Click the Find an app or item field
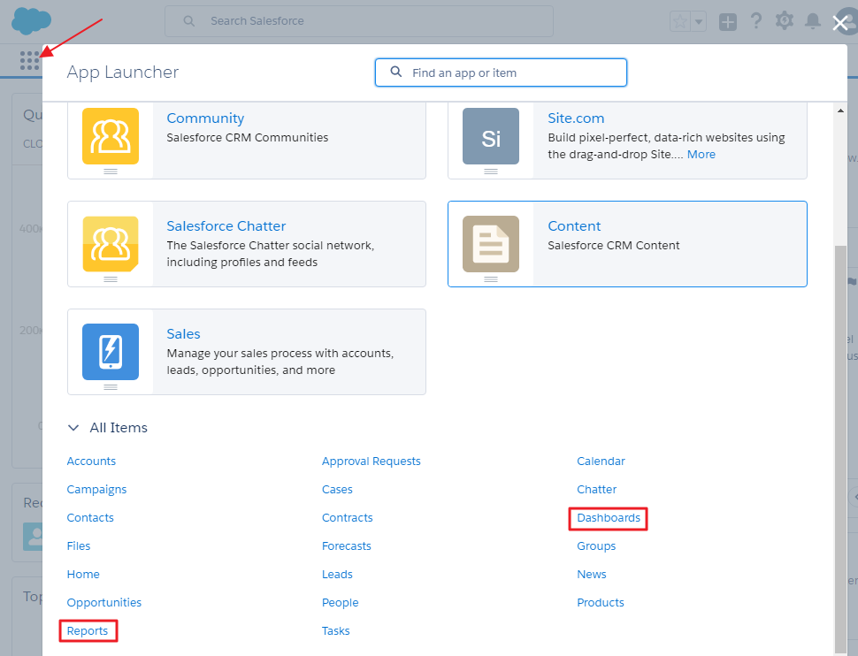This screenshot has width=858, height=656. tap(513, 73)
